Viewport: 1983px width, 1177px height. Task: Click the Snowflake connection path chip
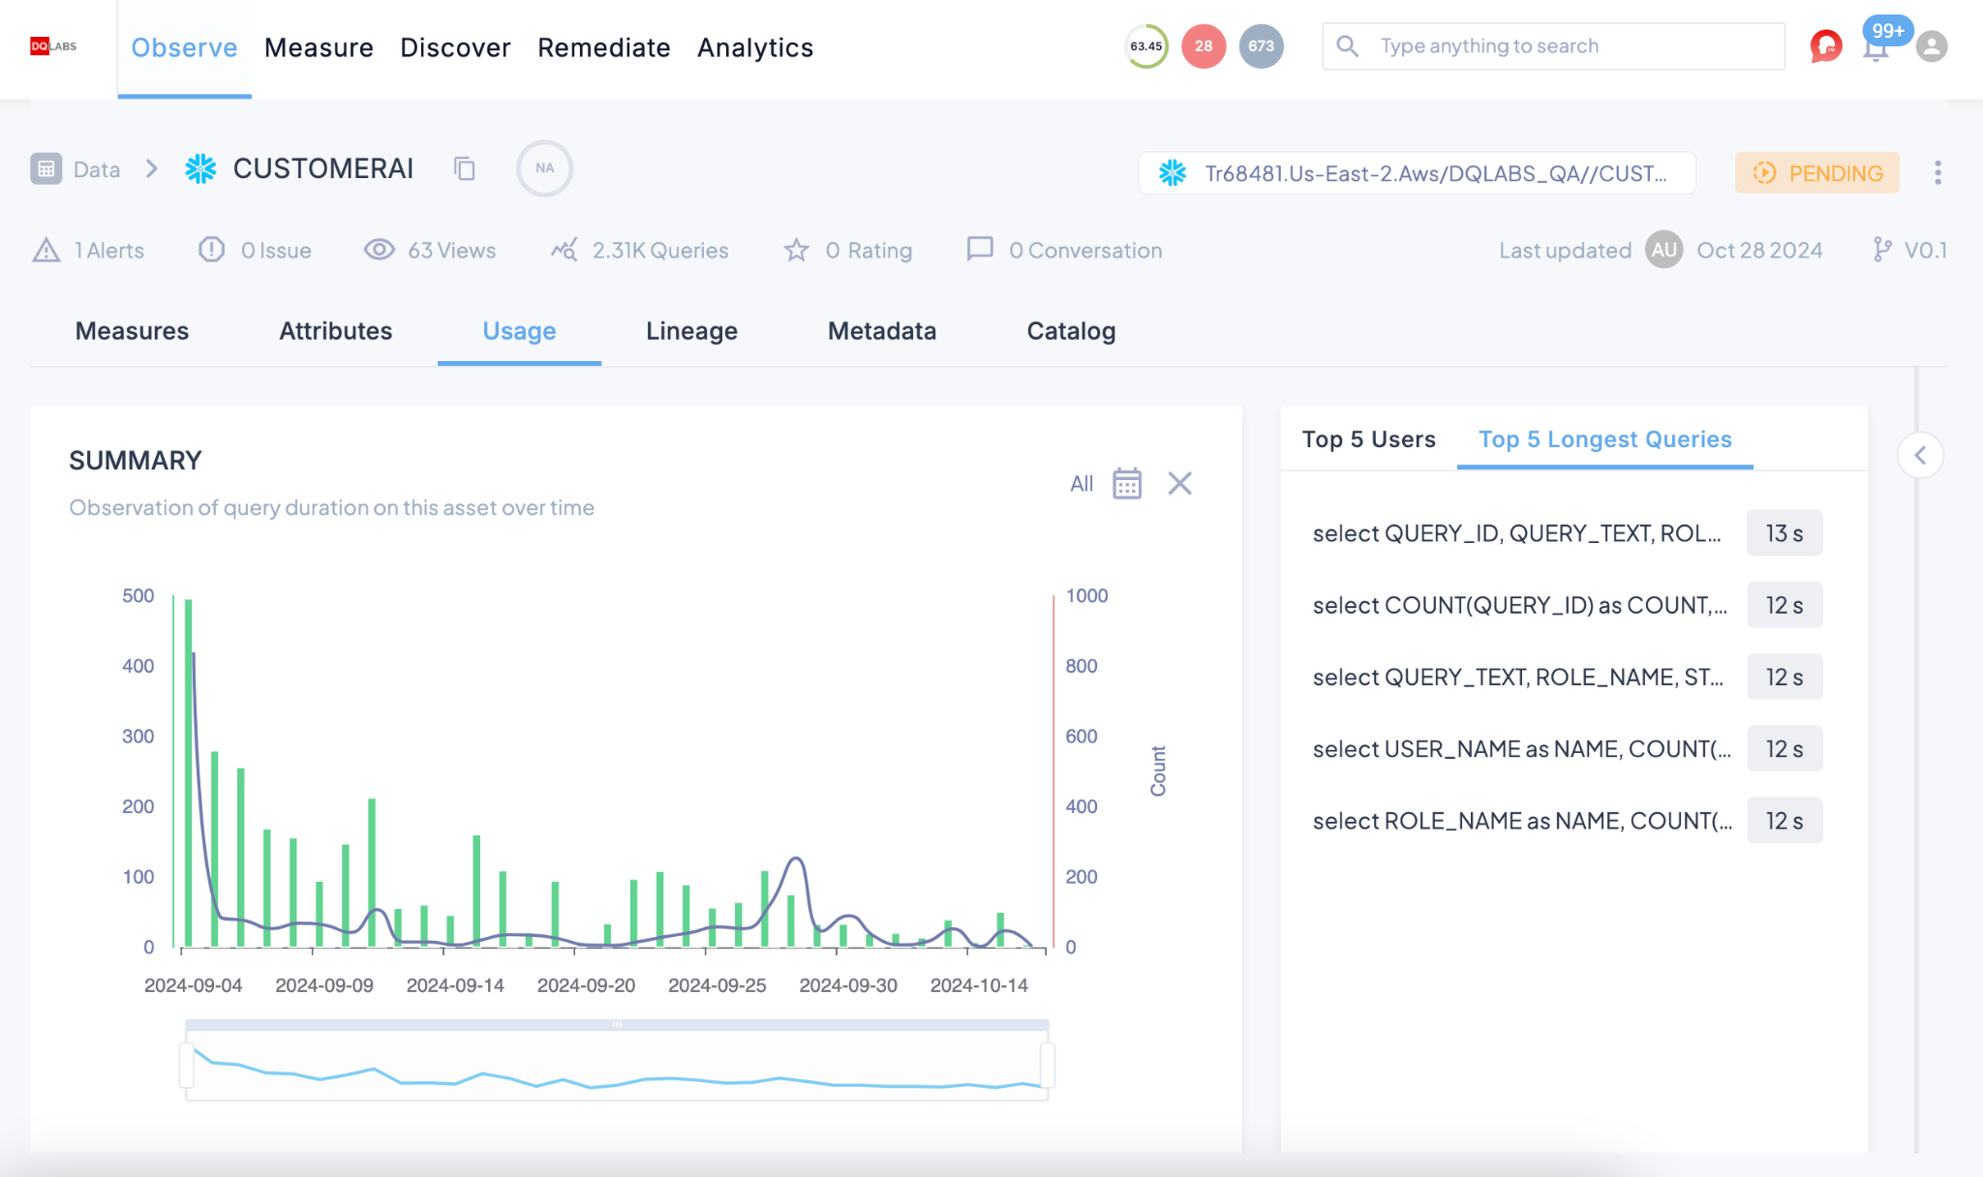point(1417,173)
